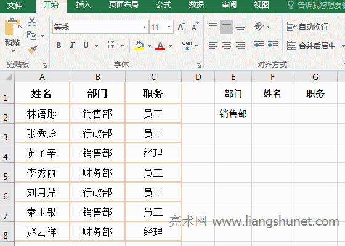This screenshot has width=345, height=246.
Task: Switch to 数据 data tab
Action: [x=197, y=5]
